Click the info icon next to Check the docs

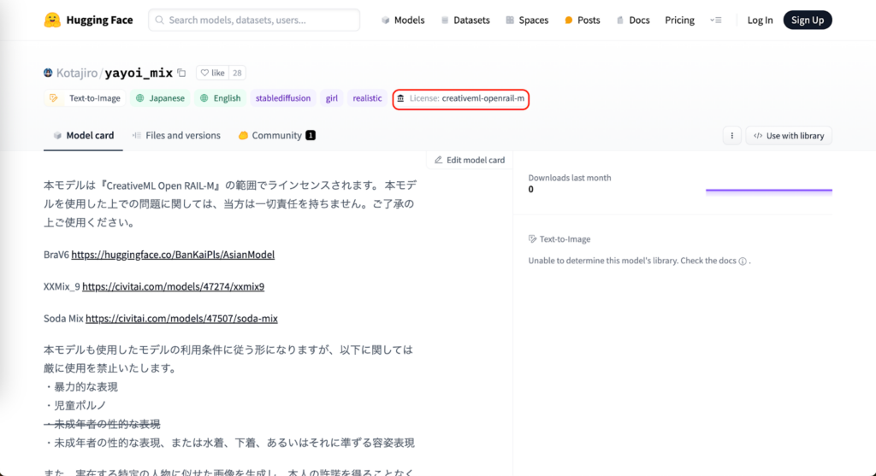(743, 262)
